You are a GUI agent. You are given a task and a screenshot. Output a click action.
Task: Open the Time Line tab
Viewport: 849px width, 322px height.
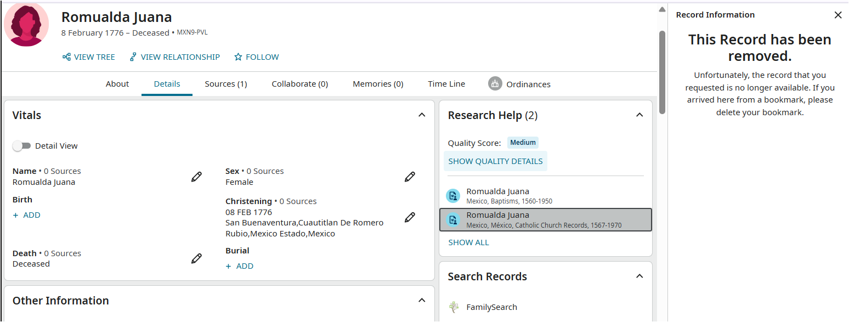coord(446,84)
